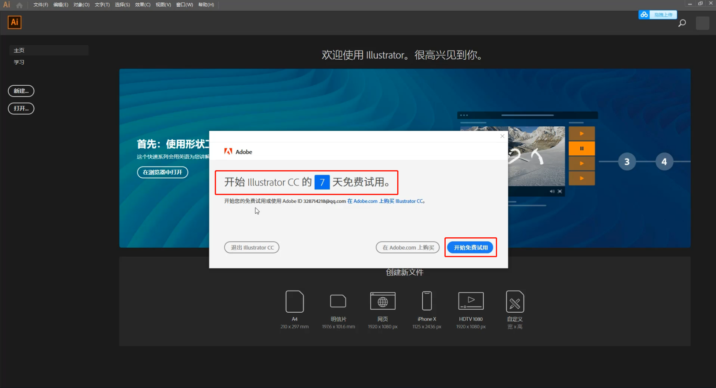This screenshot has width=716, height=388.
Task: Click the tutorial video thumbnail
Action: click(537, 156)
